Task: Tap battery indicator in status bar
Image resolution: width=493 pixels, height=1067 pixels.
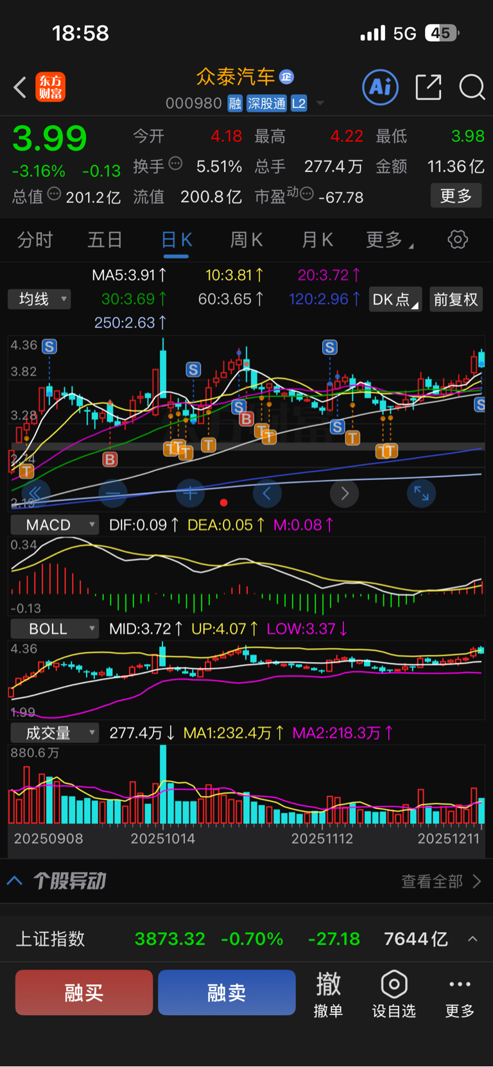Action: [x=442, y=33]
